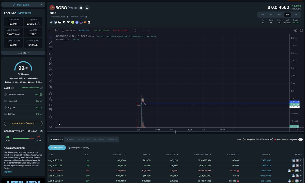This screenshot has width=305, height=183.
Task: Click the community trust vote bar
Action: click(x=23, y=138)
